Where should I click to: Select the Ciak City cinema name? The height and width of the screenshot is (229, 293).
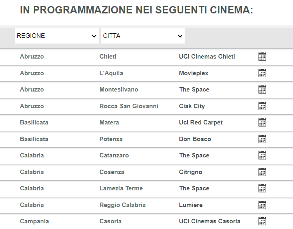tap(192, 106)
